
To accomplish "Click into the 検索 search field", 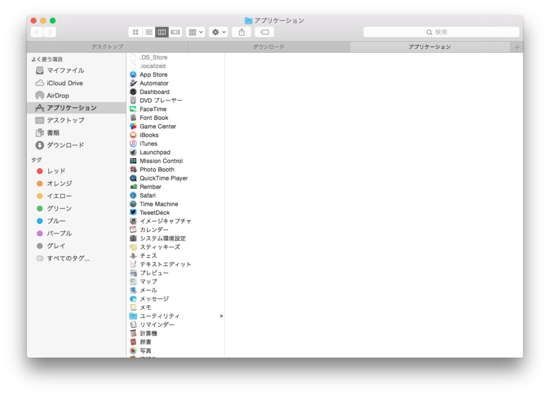I will tap(442, 32).
